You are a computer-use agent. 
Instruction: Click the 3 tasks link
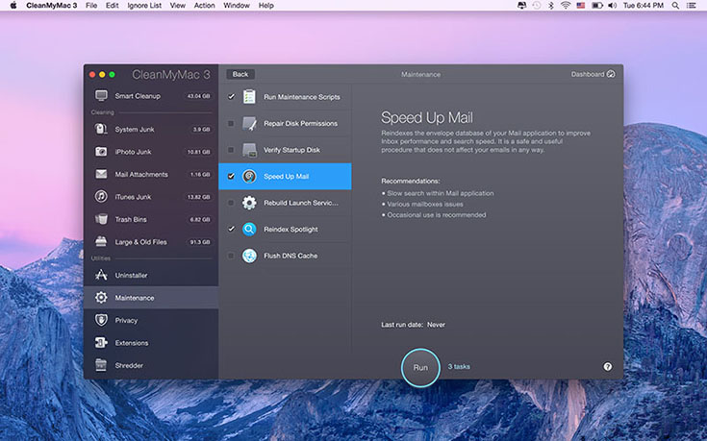(459, 367)
